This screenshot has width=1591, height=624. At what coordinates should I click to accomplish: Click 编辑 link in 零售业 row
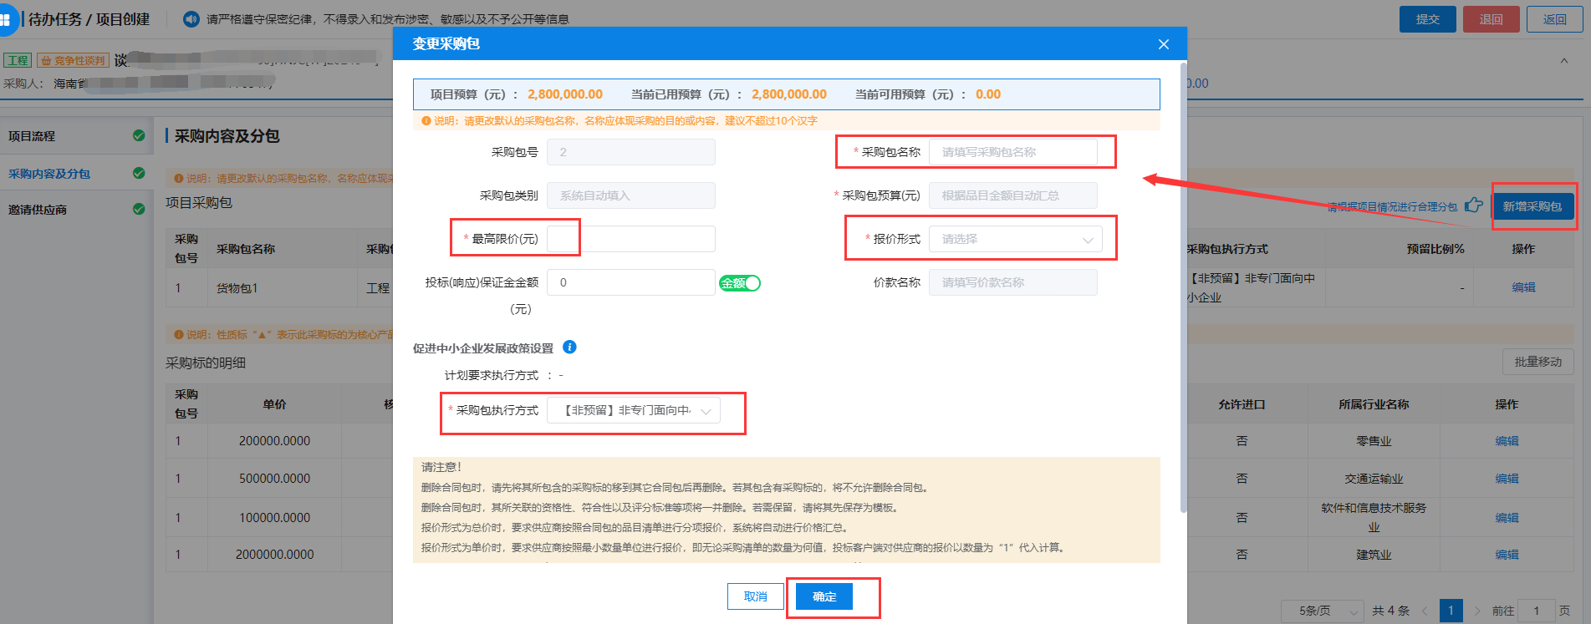[x=1507, y=441]
